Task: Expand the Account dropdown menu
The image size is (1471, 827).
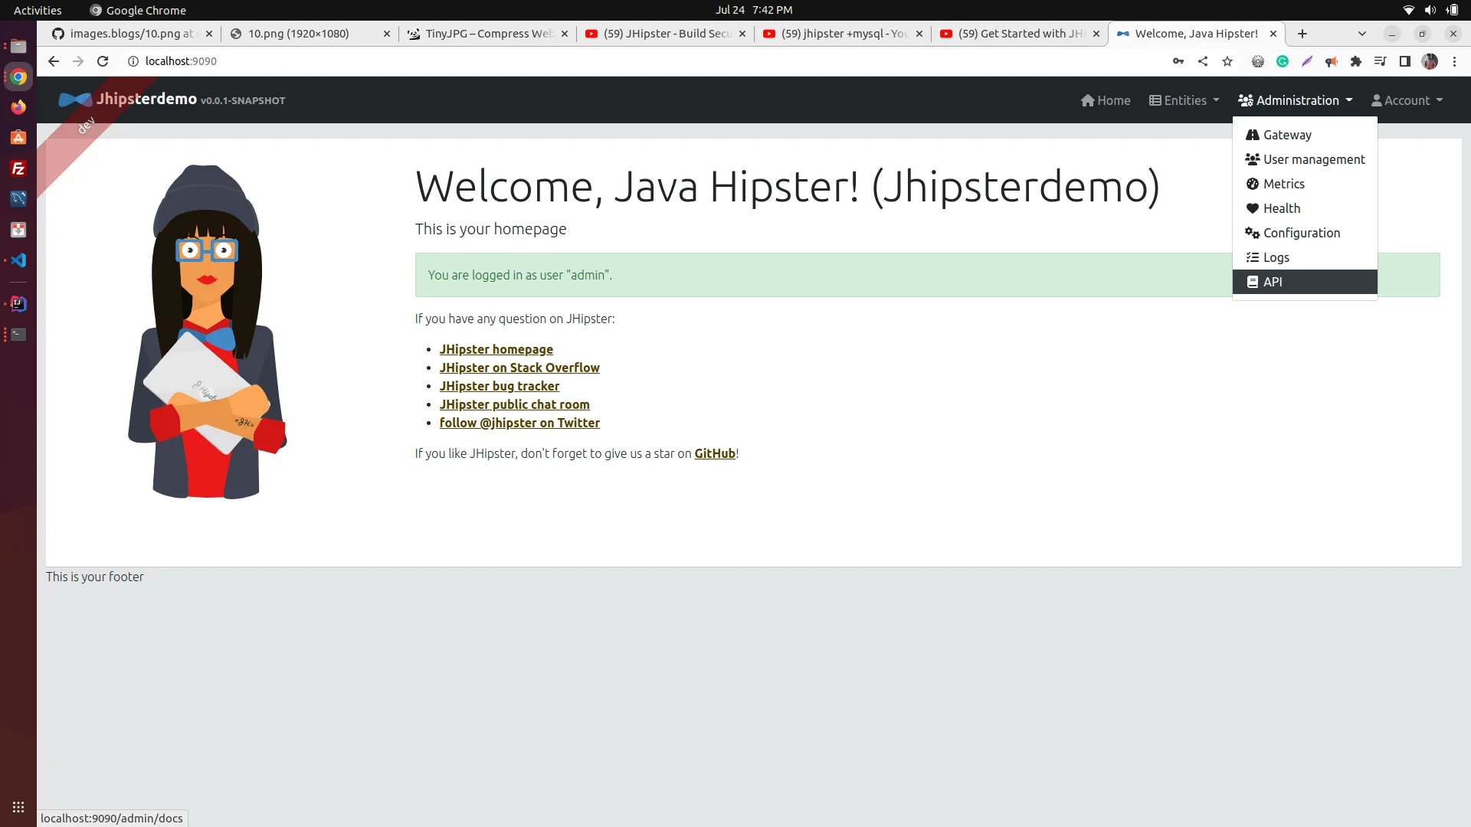Action: coord(1410,99)
